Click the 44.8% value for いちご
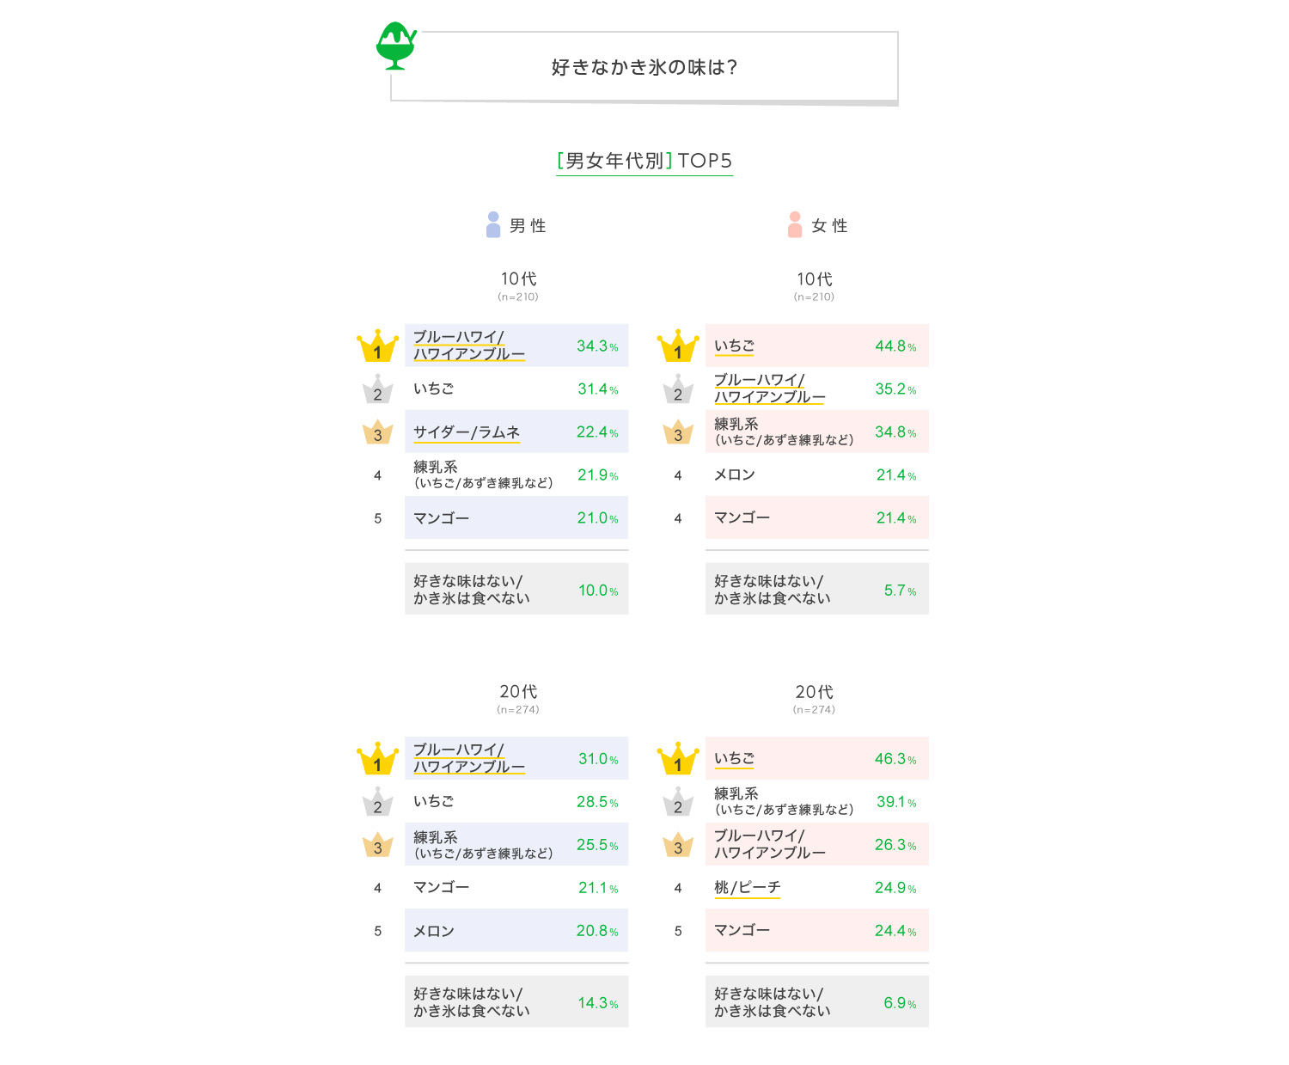This screenshot has width=1289, height=1065. pyautogui.click(x=895, y=346)
